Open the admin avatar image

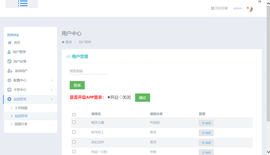pos(250,9)
